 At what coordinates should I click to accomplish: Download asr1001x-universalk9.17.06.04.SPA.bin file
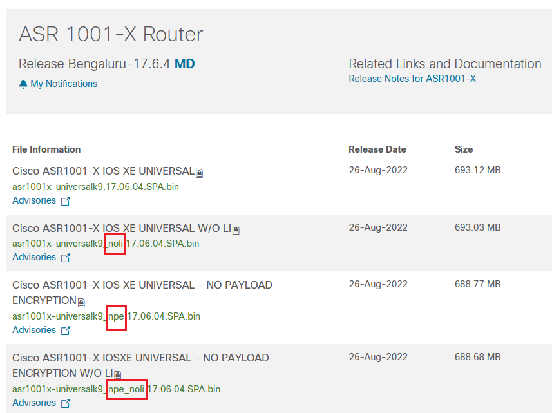click(95, 187)
